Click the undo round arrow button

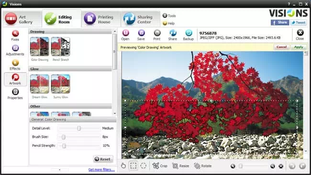(x=292, y=166)
